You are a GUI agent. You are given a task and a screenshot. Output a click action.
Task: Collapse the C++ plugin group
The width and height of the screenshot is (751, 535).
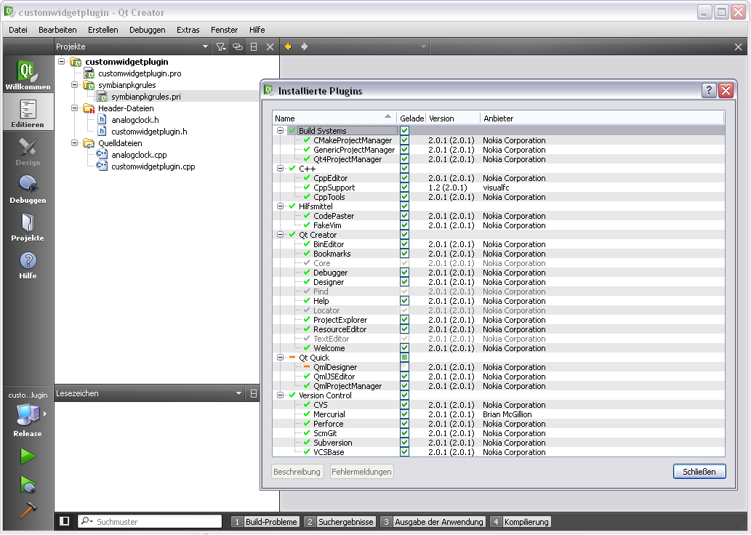click(x=280, y=168)
